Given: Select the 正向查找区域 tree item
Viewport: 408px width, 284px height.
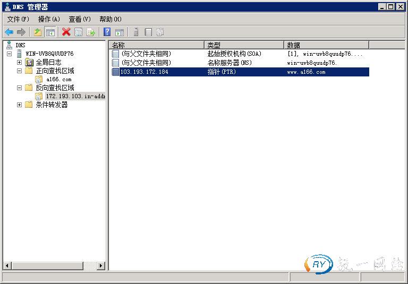Looking at the screenshot, I should click(55, 71).
